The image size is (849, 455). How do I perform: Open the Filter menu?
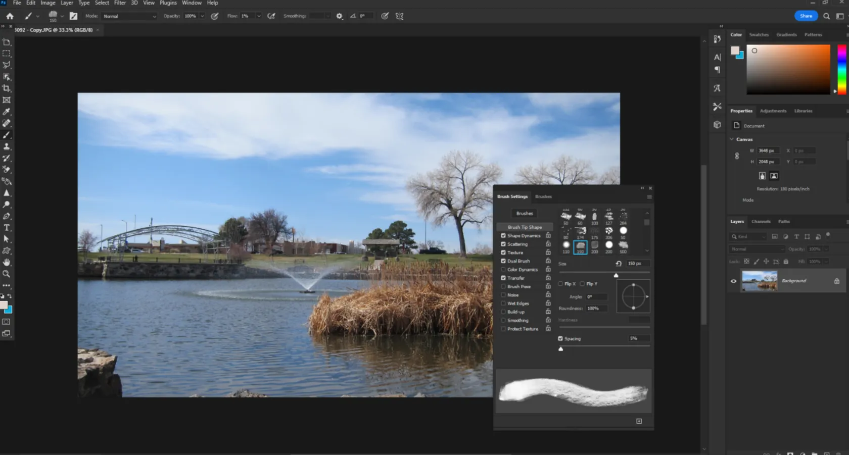tap(120, 3)
